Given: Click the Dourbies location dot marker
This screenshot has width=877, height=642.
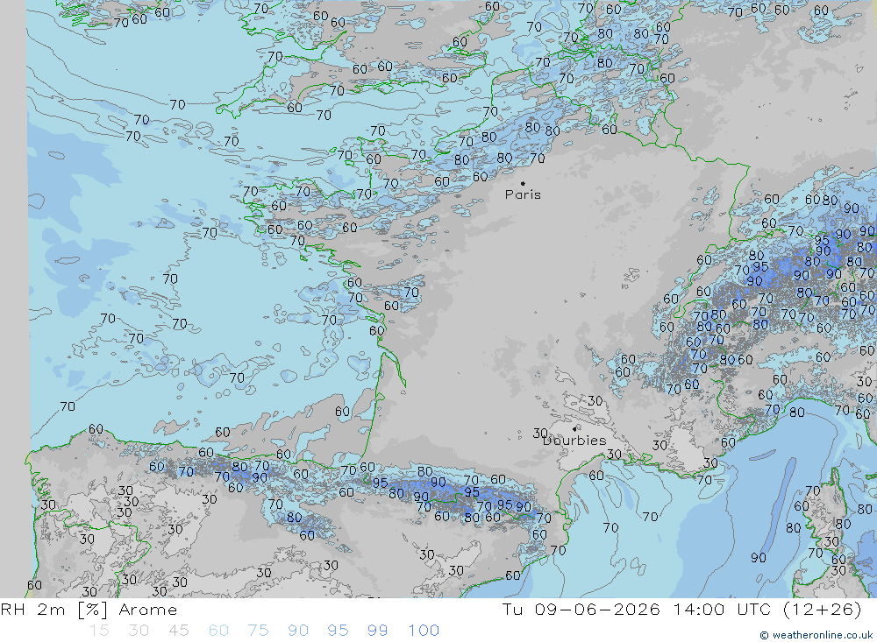Looking at the screenshot, I should pyautogui.click(x=574, y=429).
